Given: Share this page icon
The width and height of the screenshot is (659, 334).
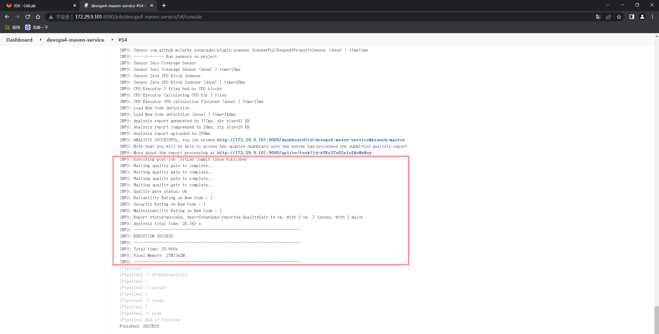Looking at the screenshot, I should point(609,17).
